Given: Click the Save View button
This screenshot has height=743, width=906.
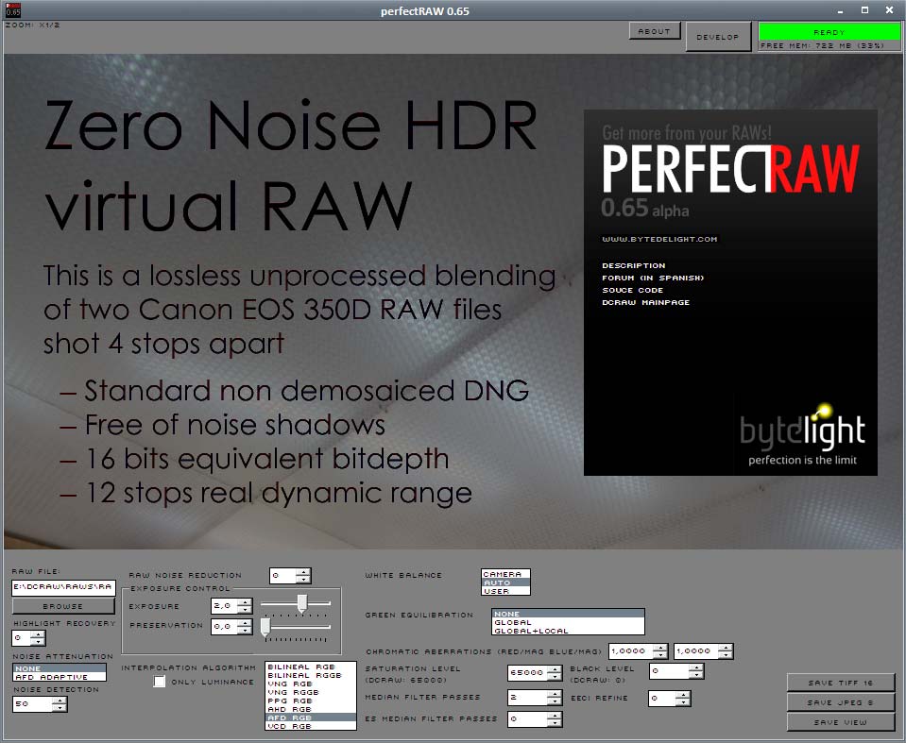Looking at the screenshot, I should pyautogui.click(x=841, y=722).
